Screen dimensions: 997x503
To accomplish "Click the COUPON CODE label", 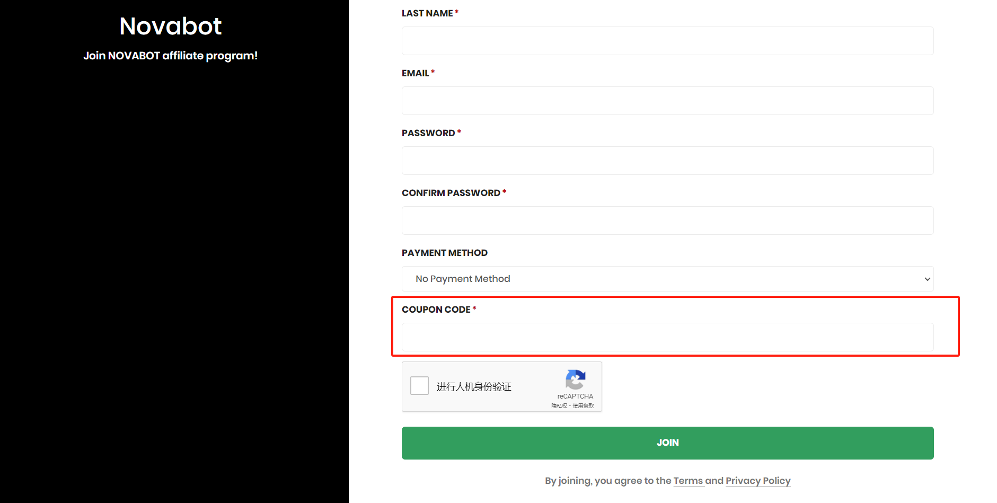I will click(x=436, y=310).
